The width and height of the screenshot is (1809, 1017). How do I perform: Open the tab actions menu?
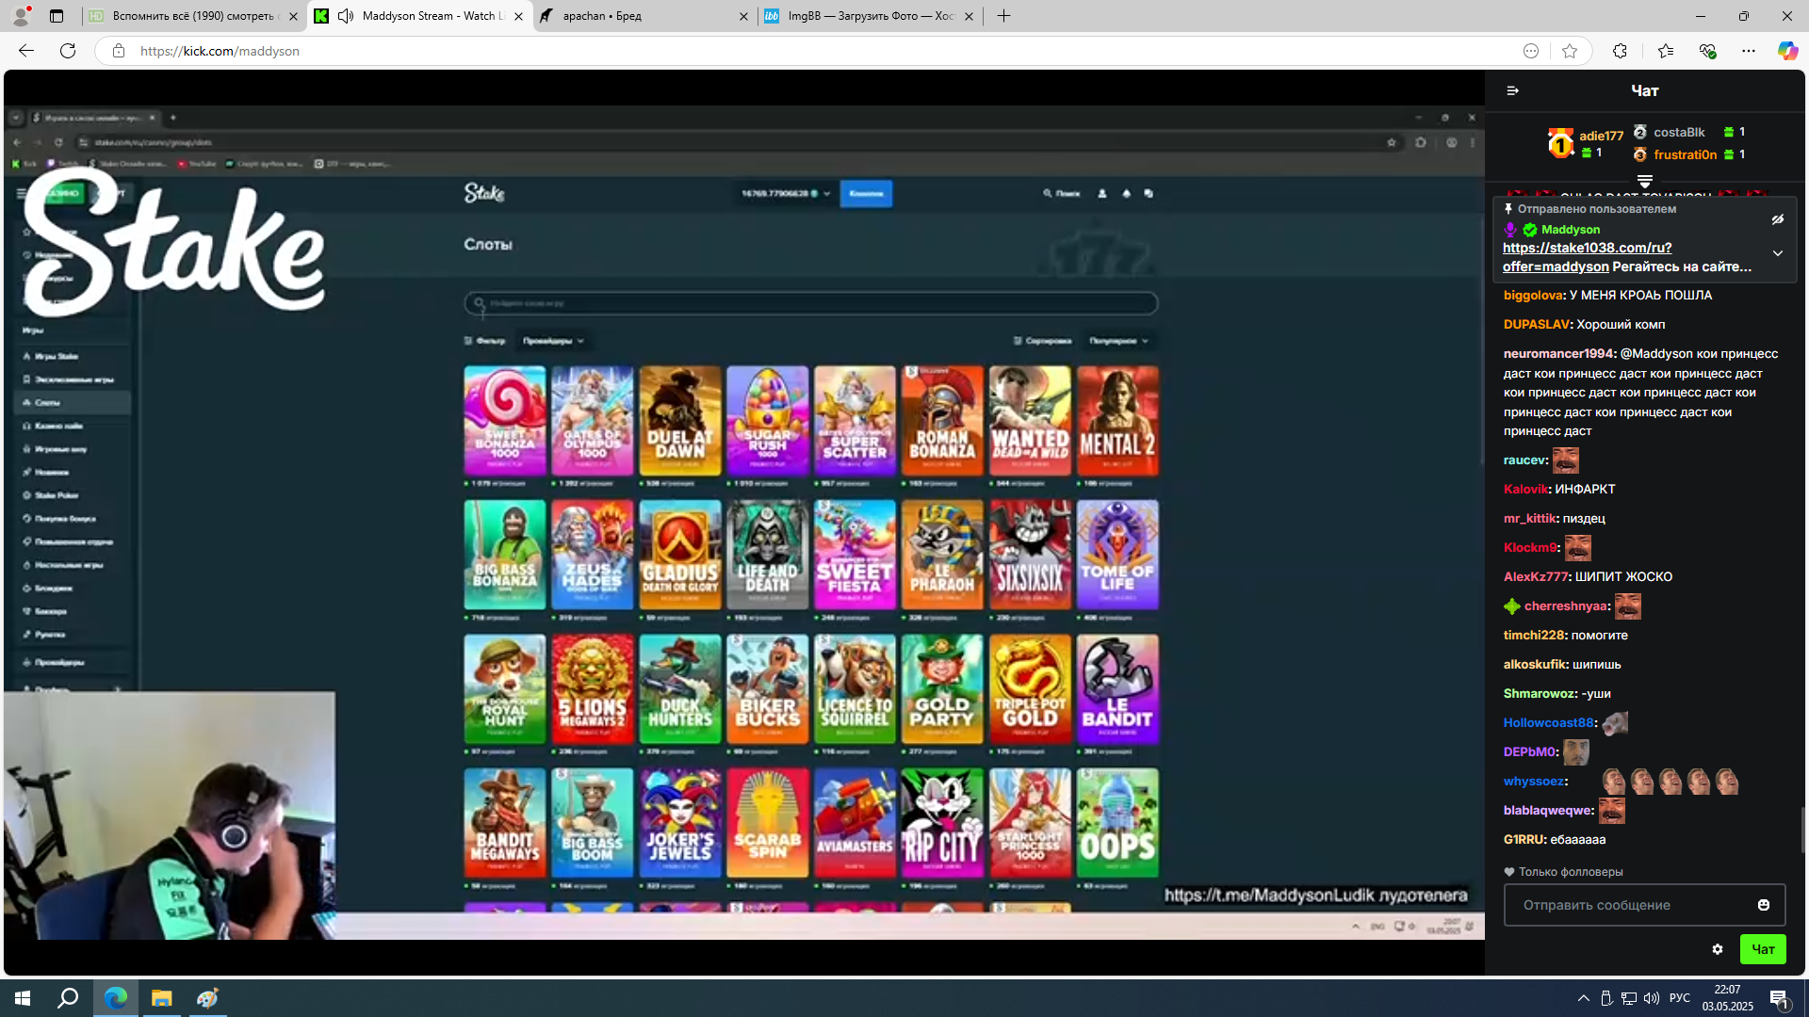(x=57, y=16)
